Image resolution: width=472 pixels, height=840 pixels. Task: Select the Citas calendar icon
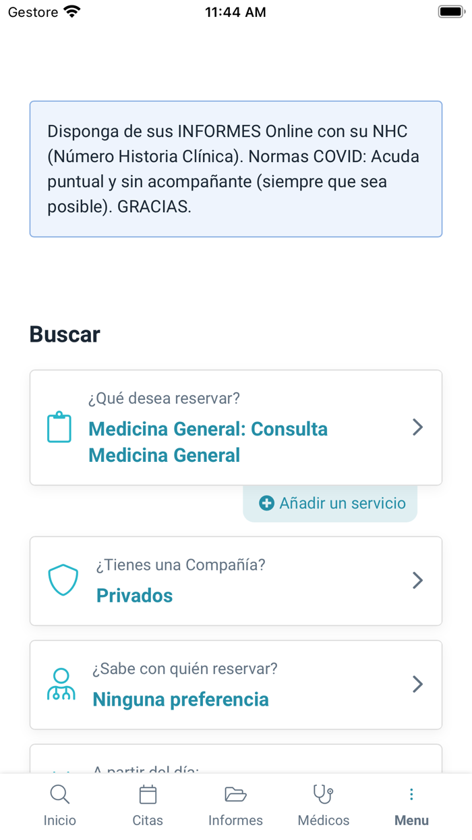[148, 794]
